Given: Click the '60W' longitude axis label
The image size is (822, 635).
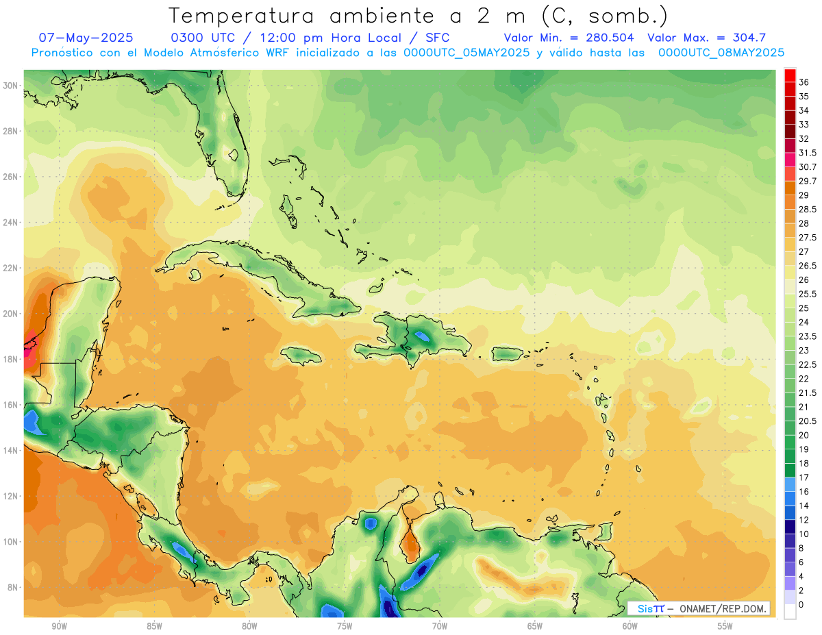Looking at the screenshot, I should 630,627.
